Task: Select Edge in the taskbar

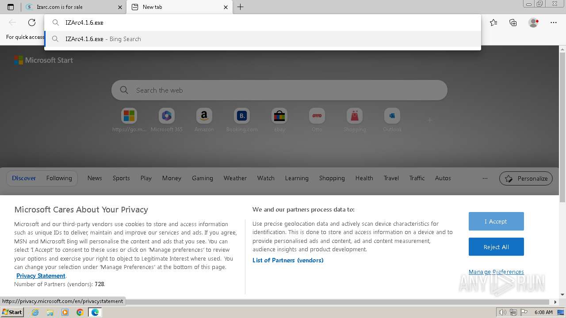Action: [95, 312]
